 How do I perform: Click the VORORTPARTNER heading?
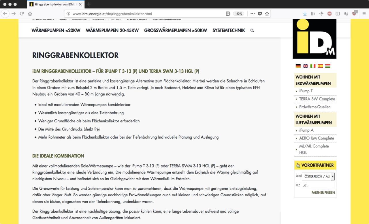pos(317,165)
